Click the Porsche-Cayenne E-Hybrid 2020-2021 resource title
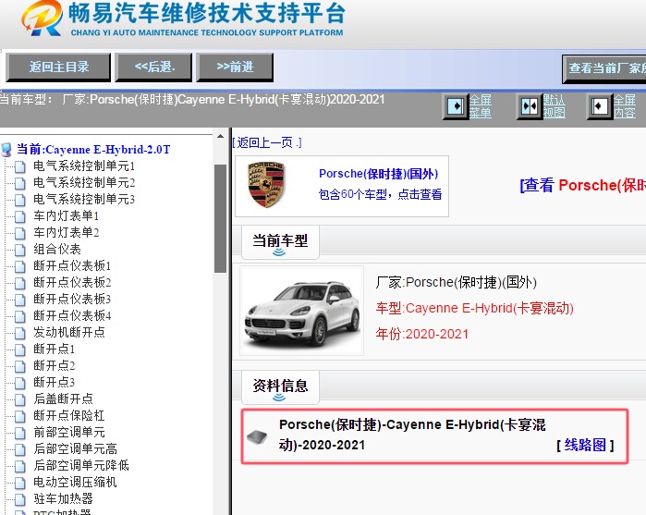Viewport: 646px width, 515px height. pos(412,435)
